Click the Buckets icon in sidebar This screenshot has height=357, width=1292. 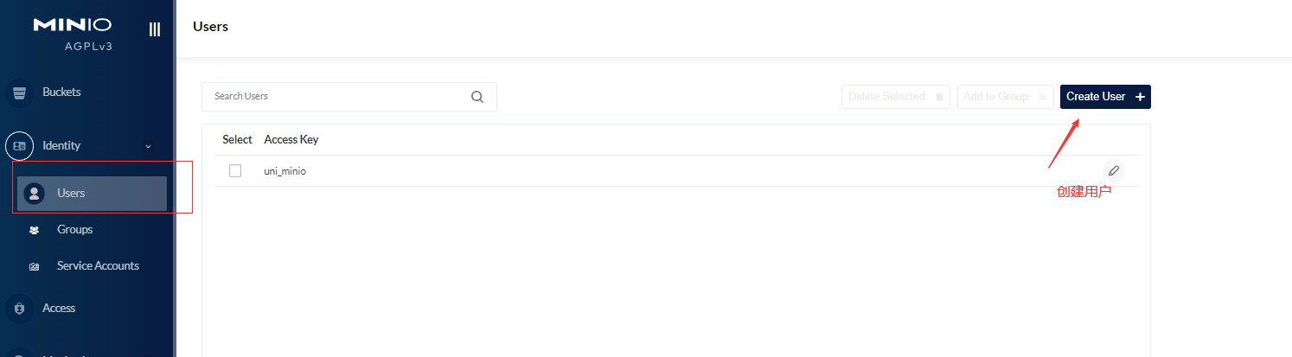20,92
